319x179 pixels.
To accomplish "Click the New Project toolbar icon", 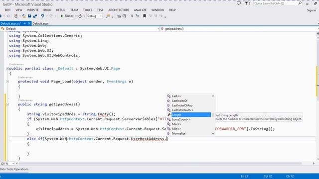I will coord(15,16).
